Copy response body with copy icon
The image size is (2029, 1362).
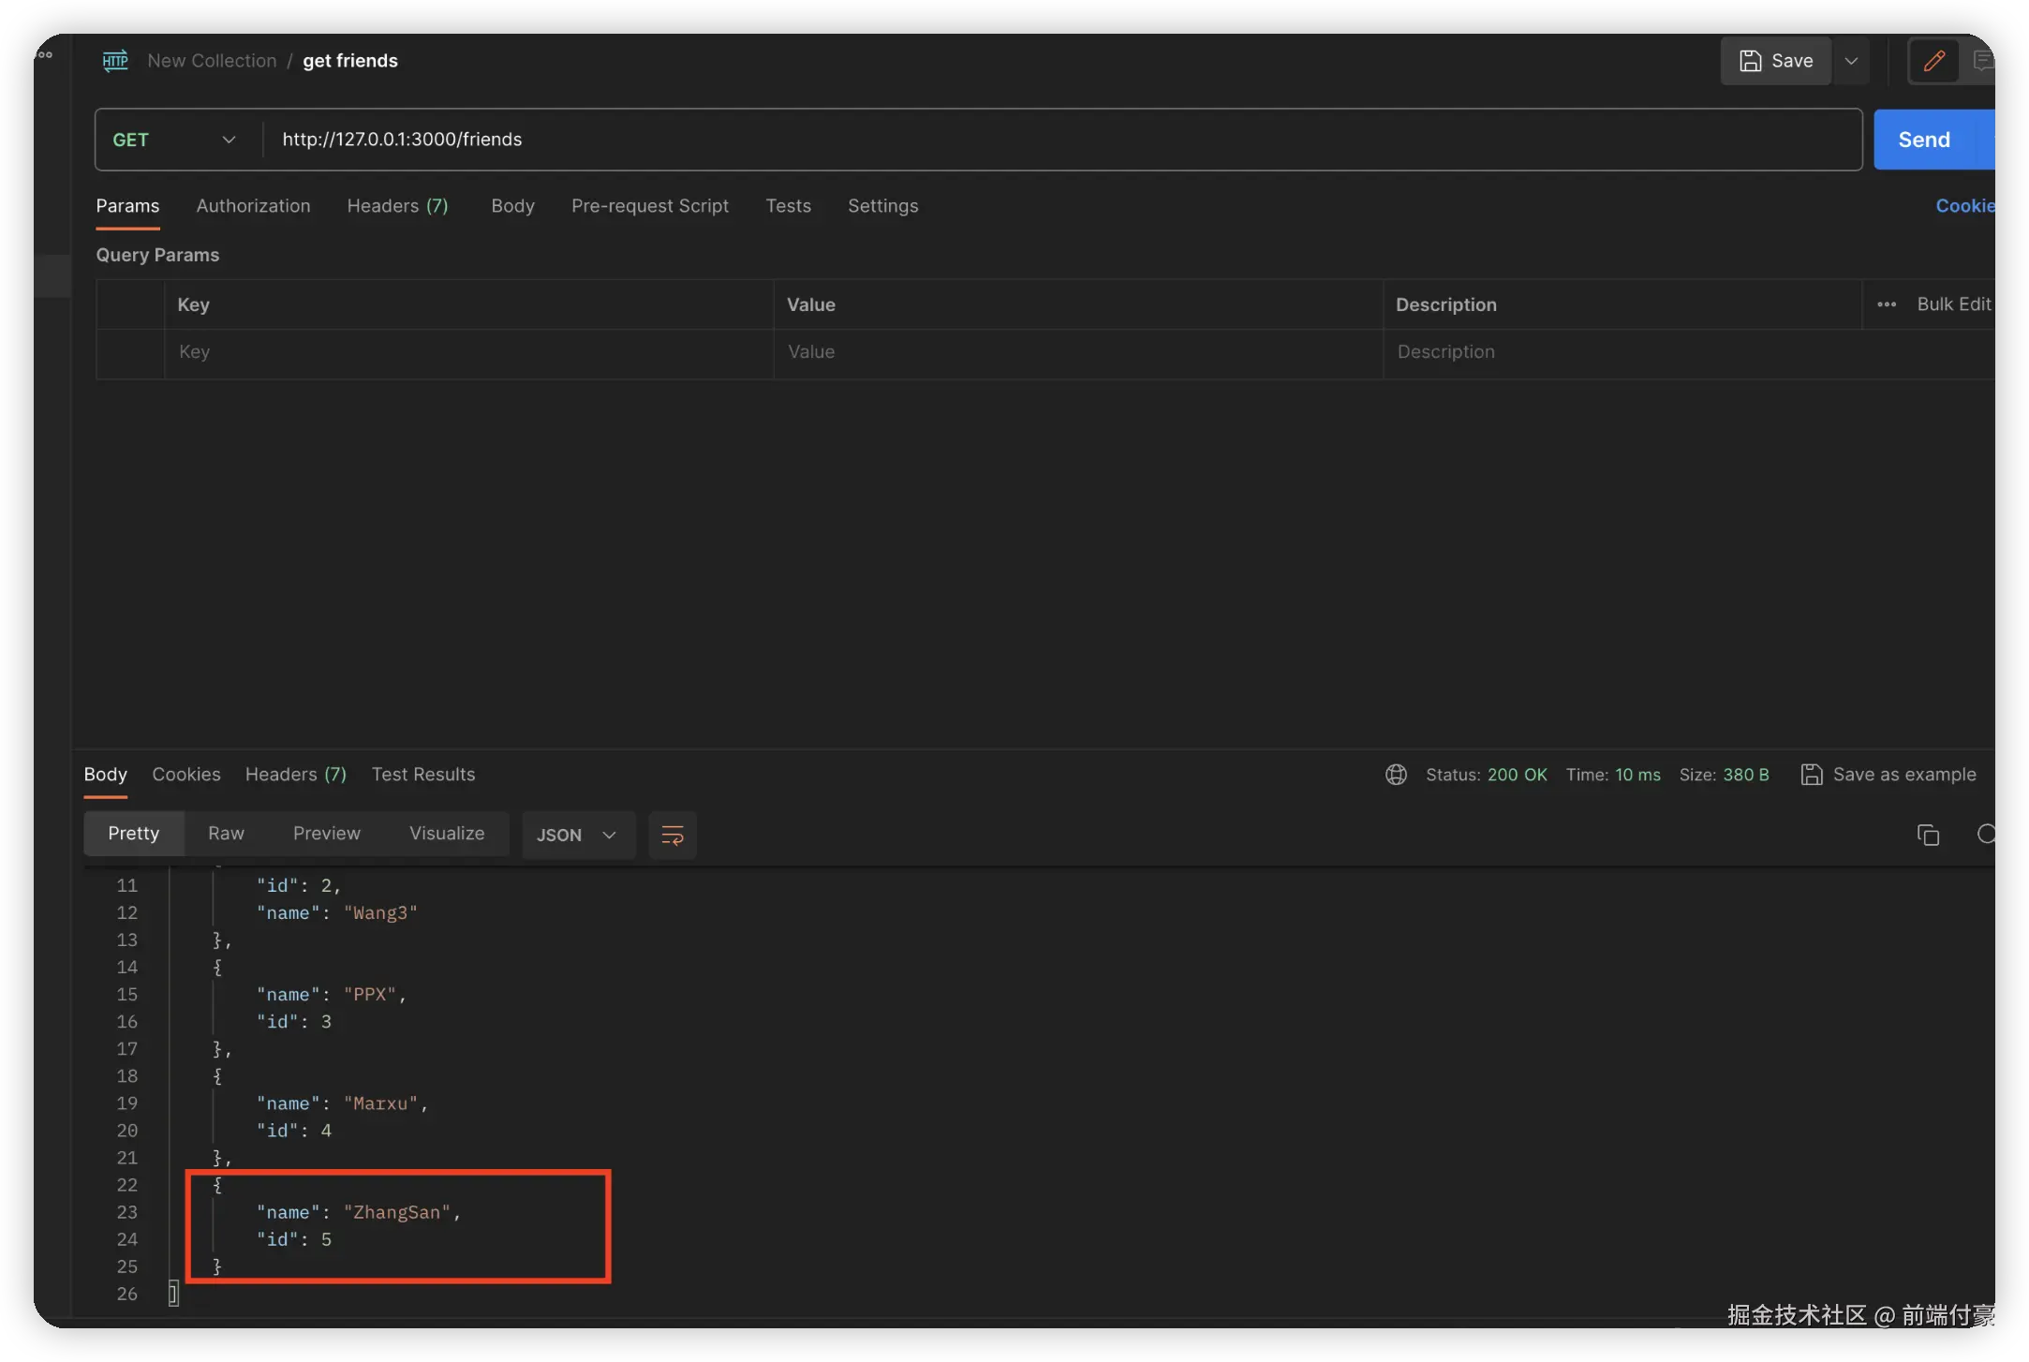[1928, 835]
